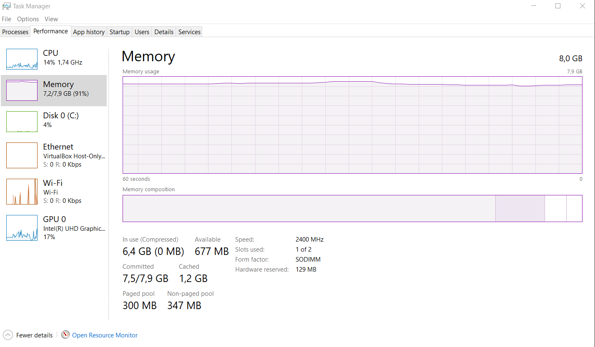
Task: Open the Disk 0 (C:) performance graph
Action: pos(22,122)
